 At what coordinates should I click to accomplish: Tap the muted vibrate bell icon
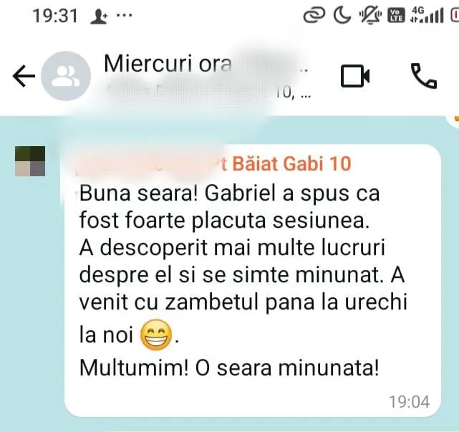click(x=371, y=15)
